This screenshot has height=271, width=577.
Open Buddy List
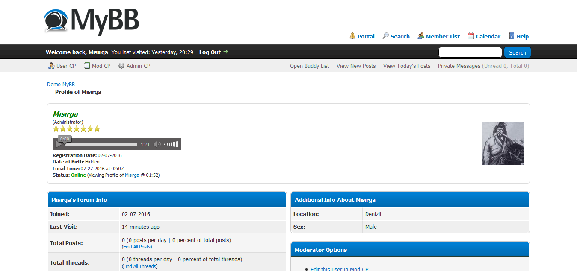pyautogui.click(x=309, y=66)
